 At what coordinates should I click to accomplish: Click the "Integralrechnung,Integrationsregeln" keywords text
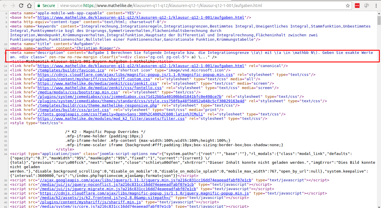121,26
